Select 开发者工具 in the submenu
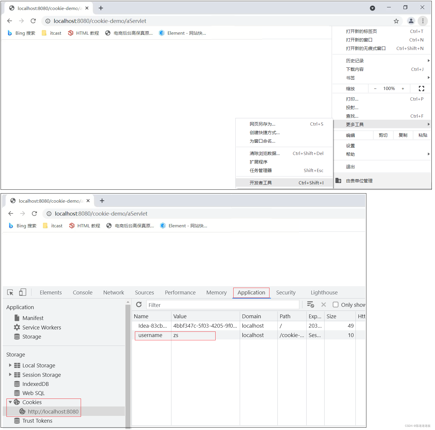Image resolution: width=435 pixels, height=430 pixels. point(284,183)
